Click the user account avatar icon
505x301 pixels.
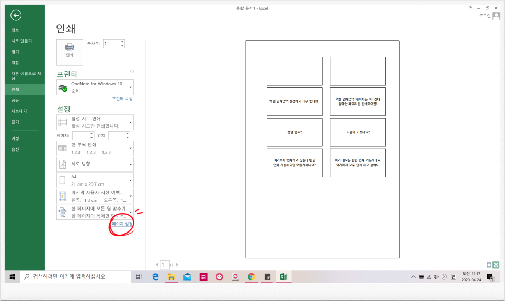point(496,16)
